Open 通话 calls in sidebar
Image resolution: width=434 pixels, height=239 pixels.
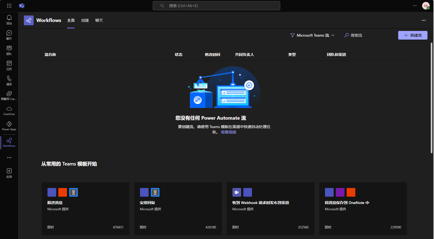click(x=9, y=81)
